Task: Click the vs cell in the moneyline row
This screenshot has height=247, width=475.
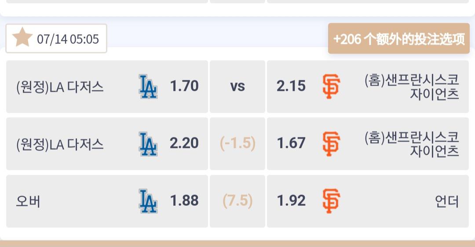Action: point(237,86)
